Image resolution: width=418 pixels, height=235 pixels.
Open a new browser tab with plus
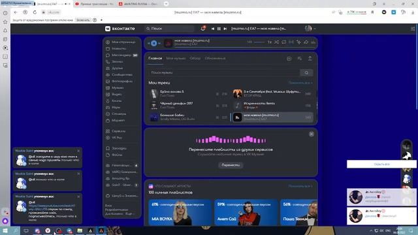pos(166,4)
